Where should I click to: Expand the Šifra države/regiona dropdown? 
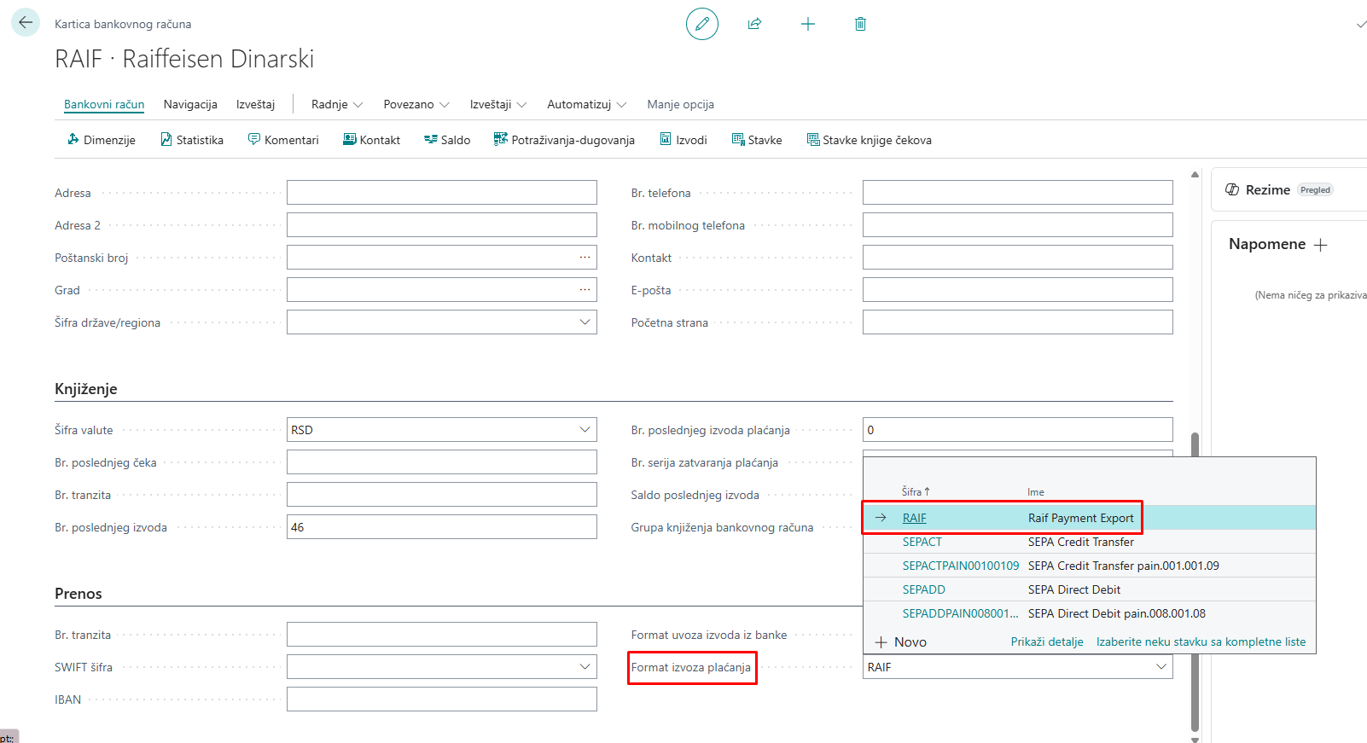tap(585, 322)
